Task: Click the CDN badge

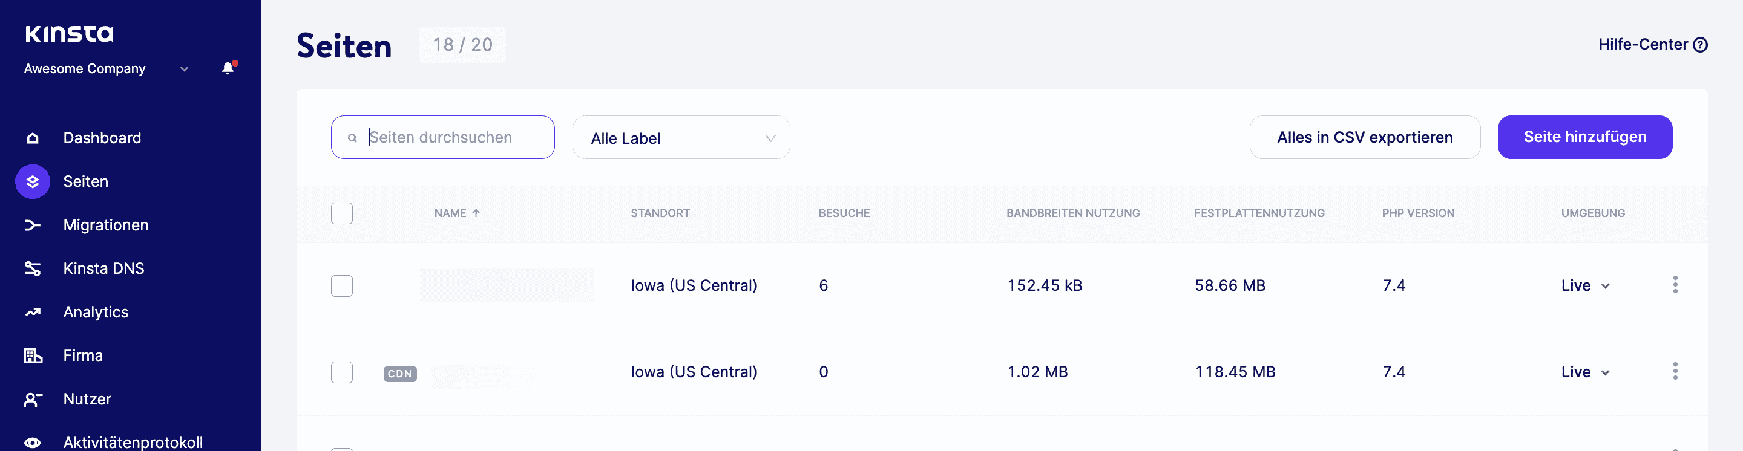Action: click(400, 373)
